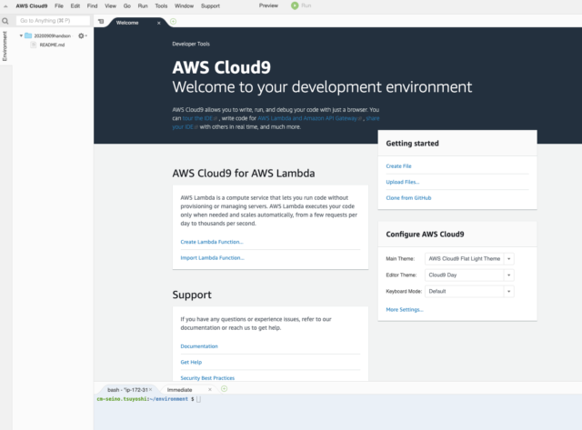Viewport: 582px width, 430px height.
Task: Click AWS Lambda and Amazon API Gateway link
Action: (x=309, y=118)
